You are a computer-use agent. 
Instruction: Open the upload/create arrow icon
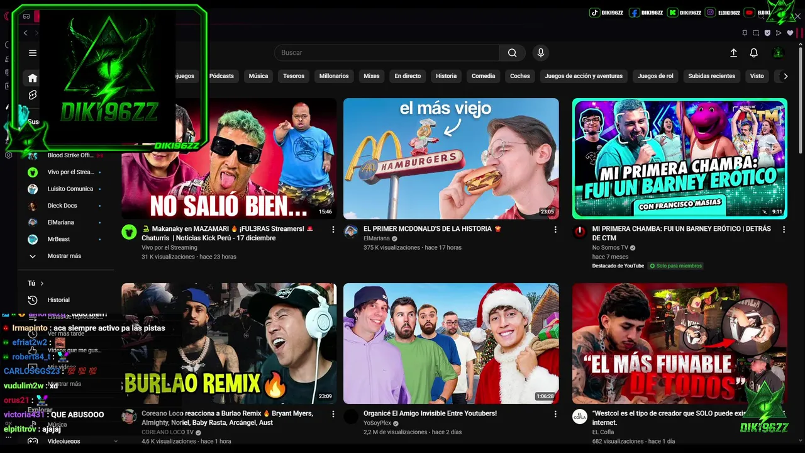pos(733,53)
